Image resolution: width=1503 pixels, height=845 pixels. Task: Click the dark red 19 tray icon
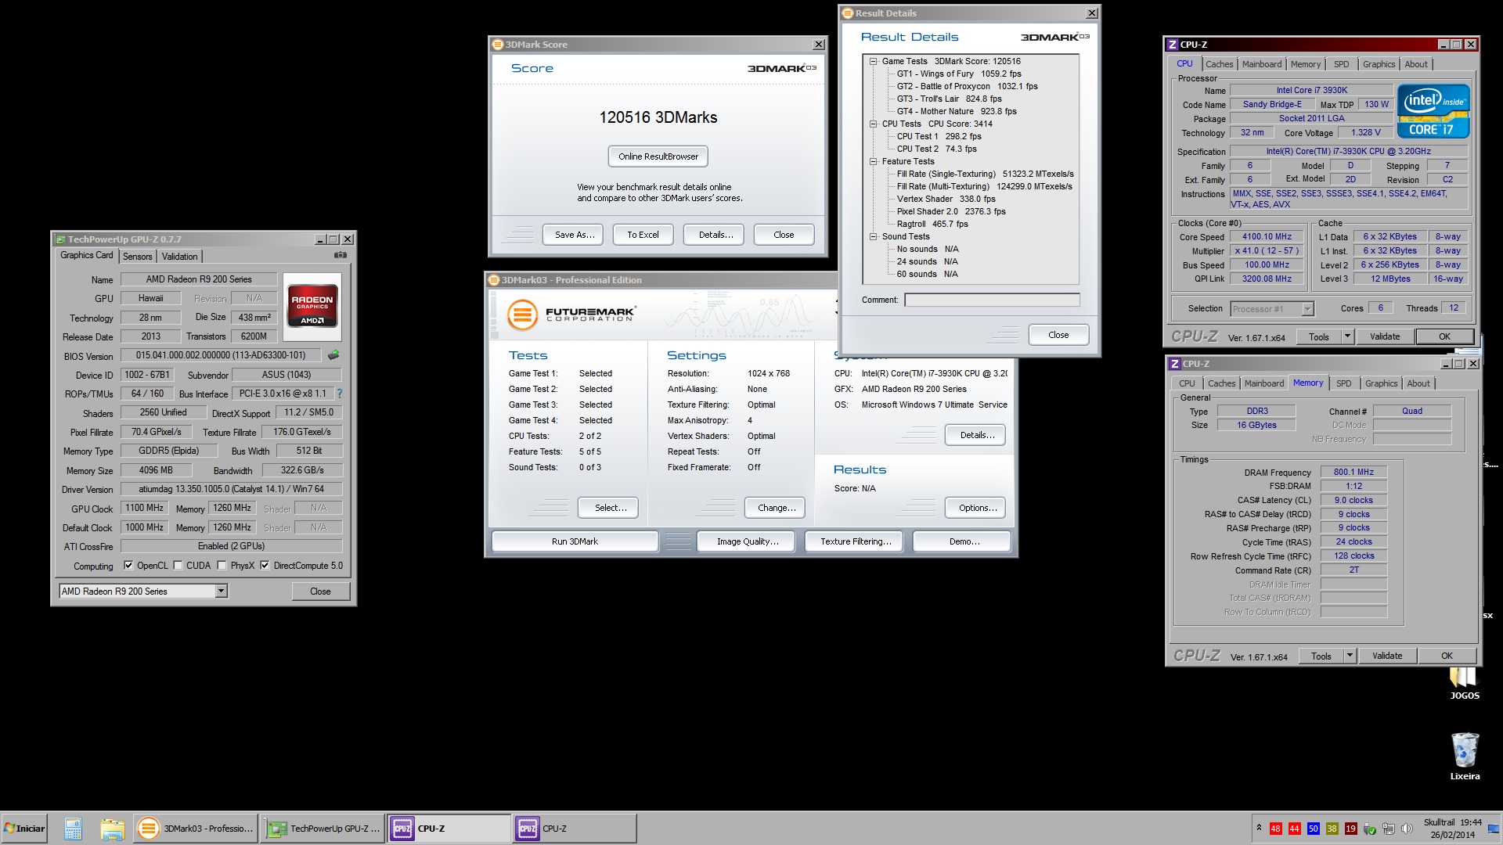(x=1351, y=829)
